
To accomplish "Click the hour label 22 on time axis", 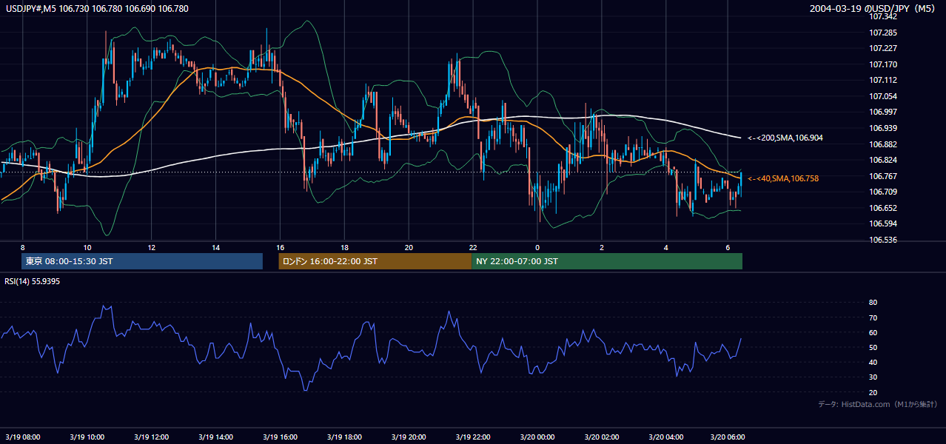I will coord(473,247).
